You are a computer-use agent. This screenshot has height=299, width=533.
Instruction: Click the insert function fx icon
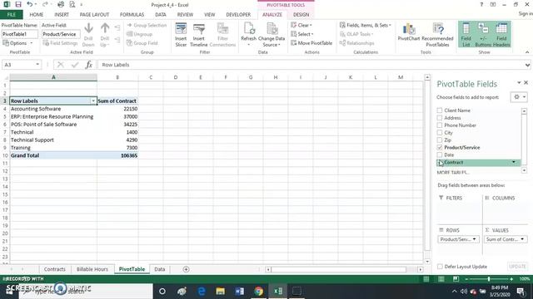tap(89, 65)
